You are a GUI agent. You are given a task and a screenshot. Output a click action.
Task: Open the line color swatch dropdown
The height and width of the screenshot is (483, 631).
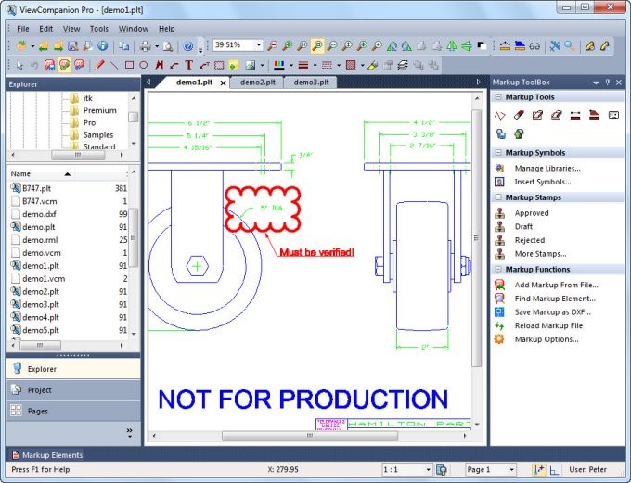point(289,65)
